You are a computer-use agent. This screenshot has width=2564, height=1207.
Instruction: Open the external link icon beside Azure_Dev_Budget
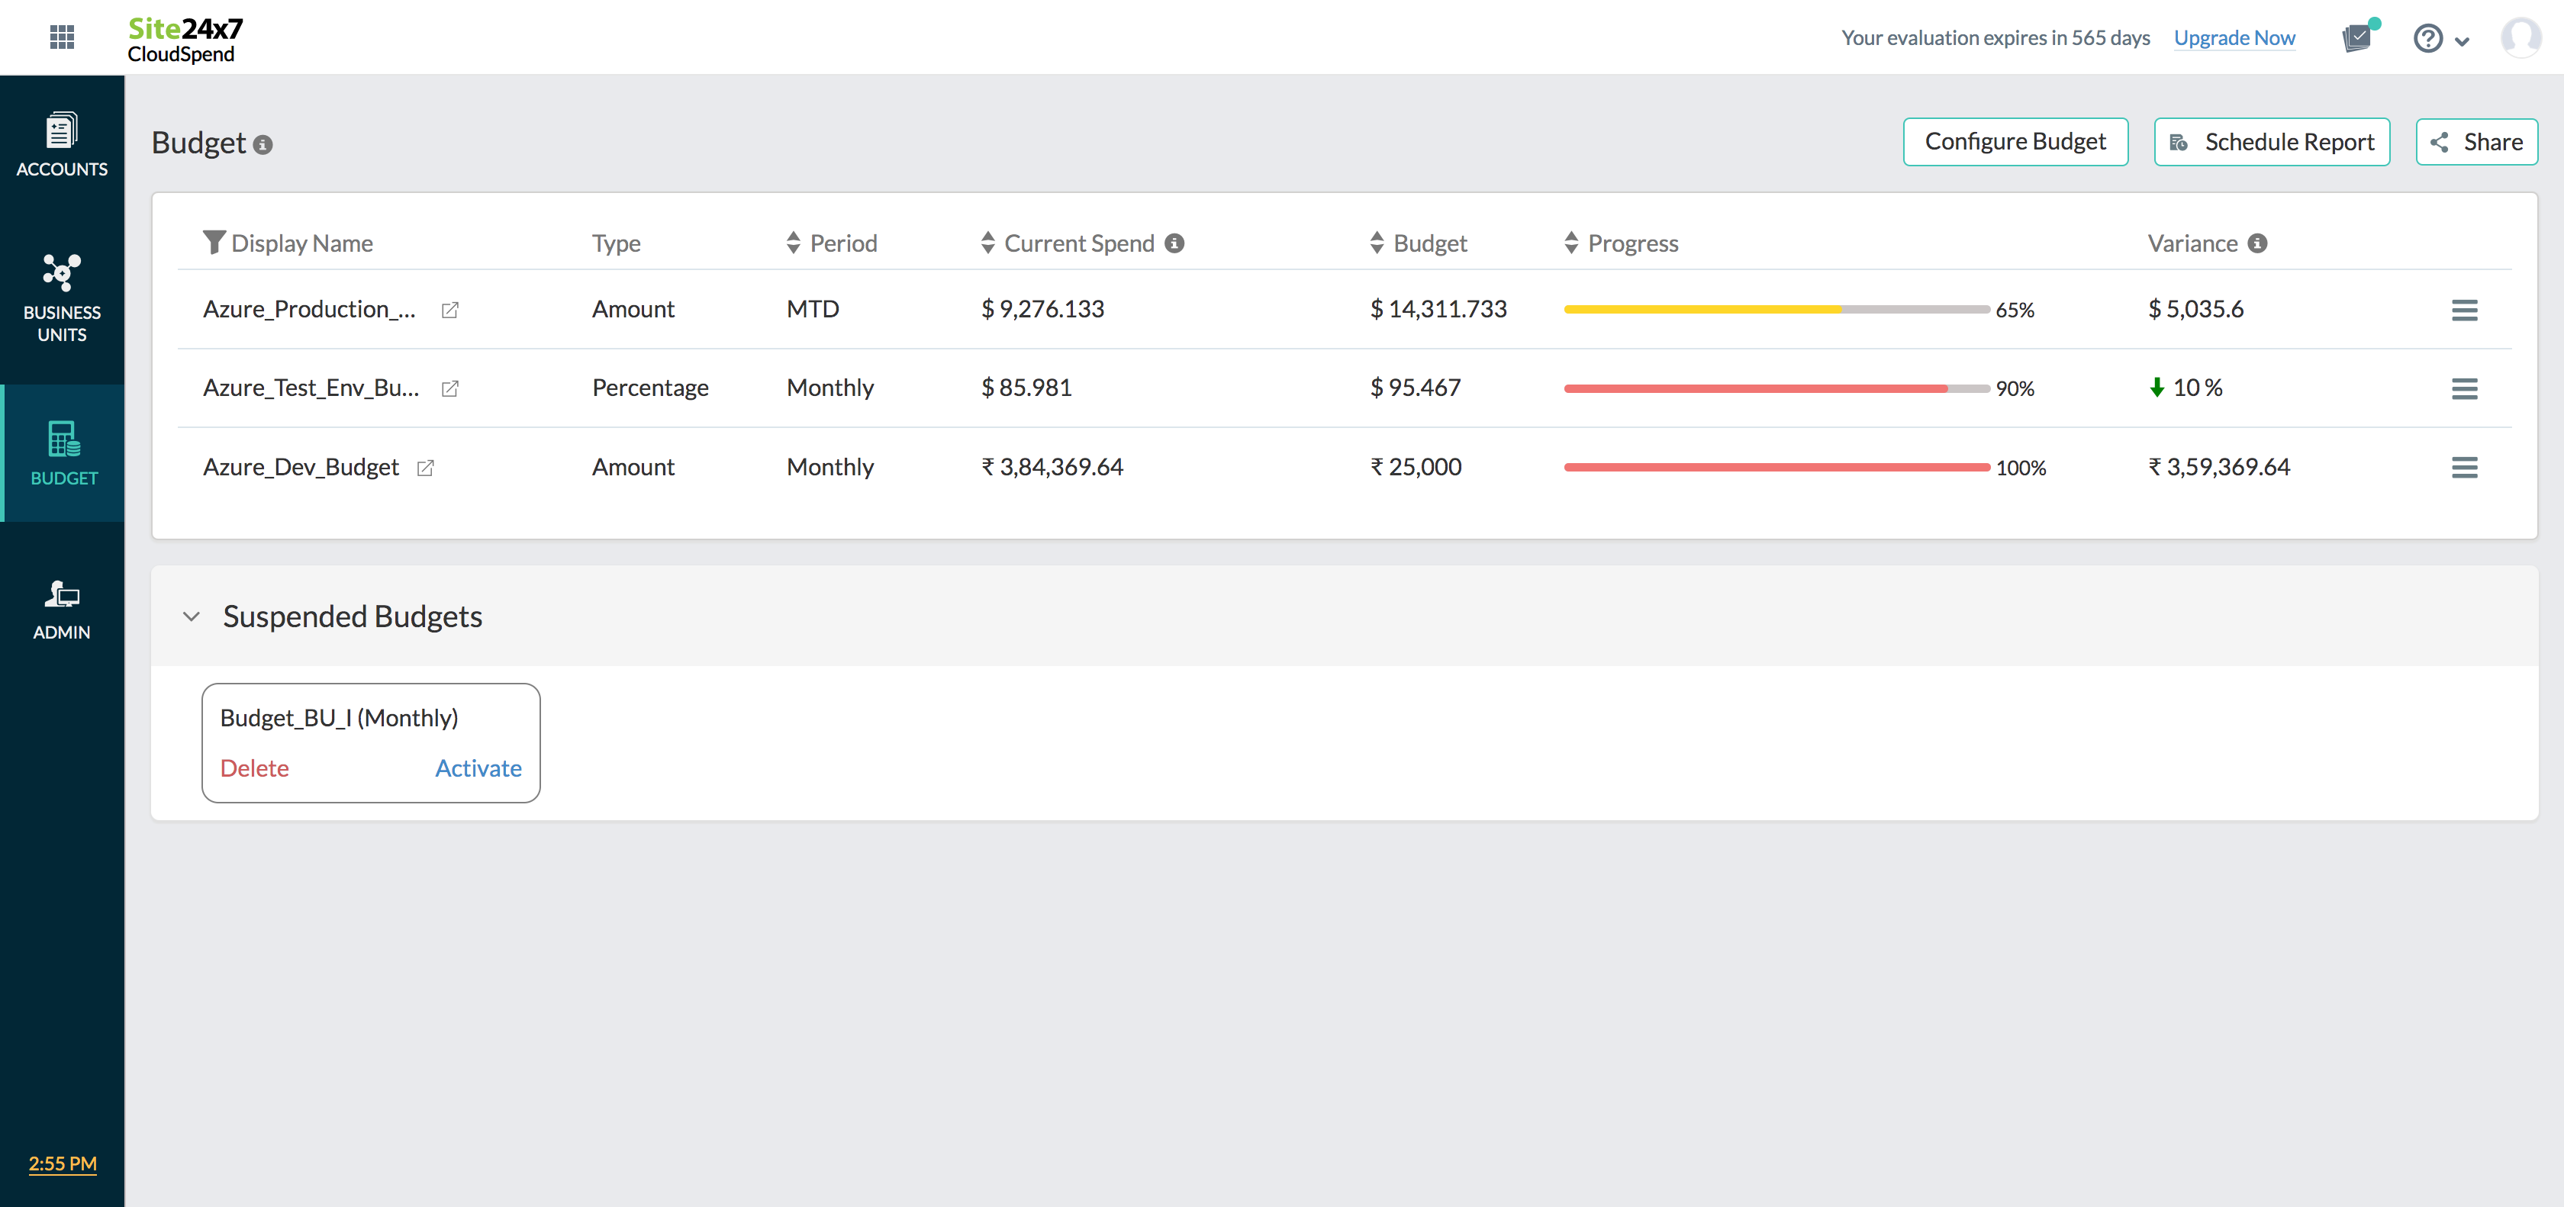427,468
